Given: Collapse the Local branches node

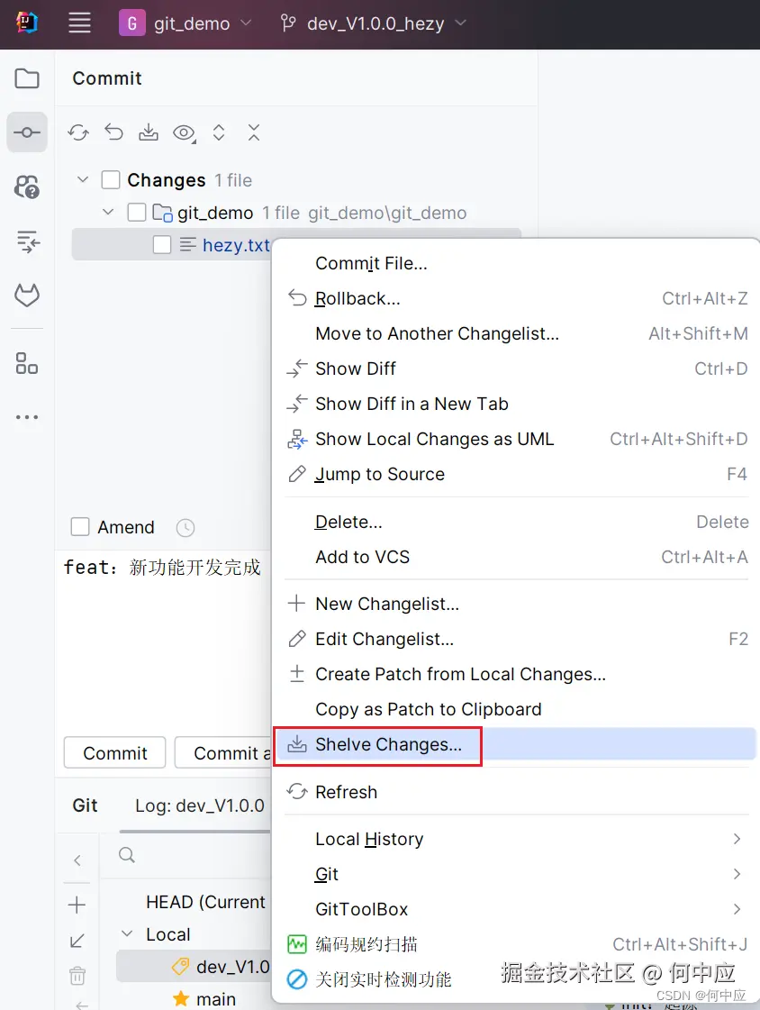Looking at the screenshot, I should point(128,933).
